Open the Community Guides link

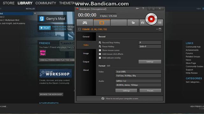(194, 66)
